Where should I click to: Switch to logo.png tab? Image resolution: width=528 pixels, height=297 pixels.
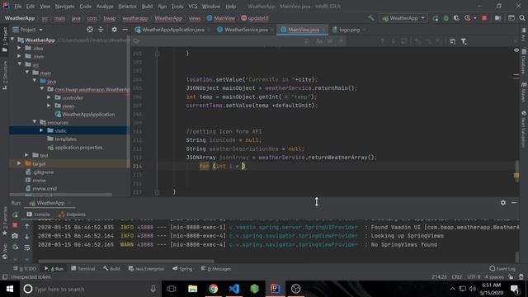(x=349, y=30)
